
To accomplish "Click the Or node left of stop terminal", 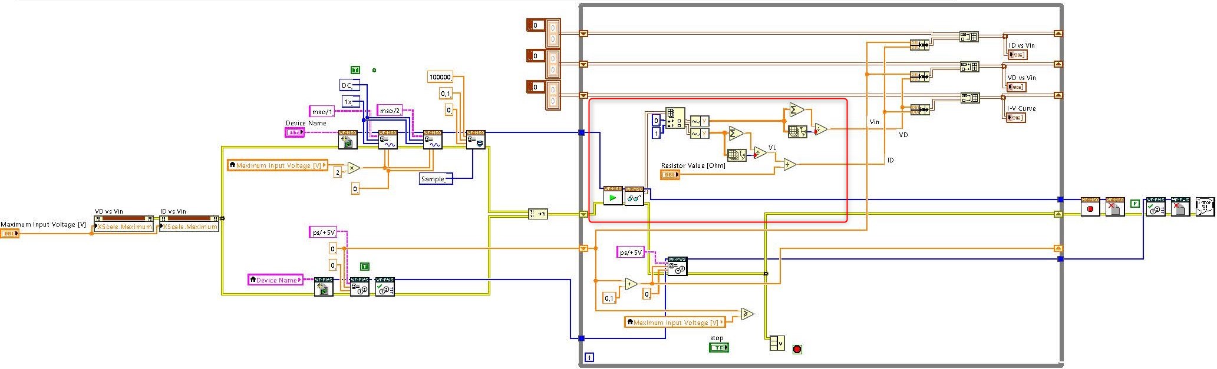I will click(777, 343).
